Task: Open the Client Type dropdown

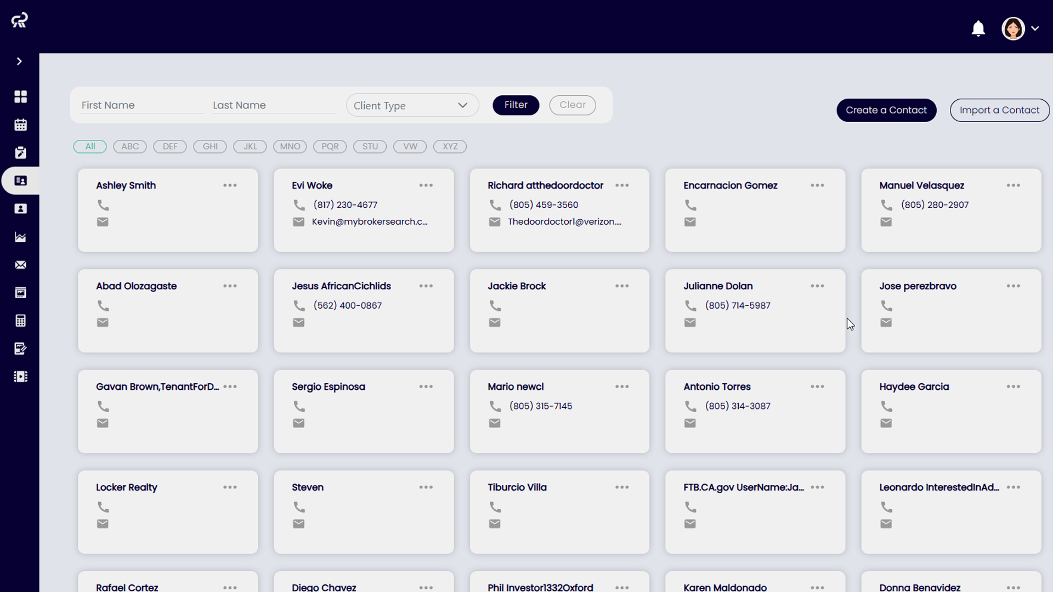Action: pos(412,105)
